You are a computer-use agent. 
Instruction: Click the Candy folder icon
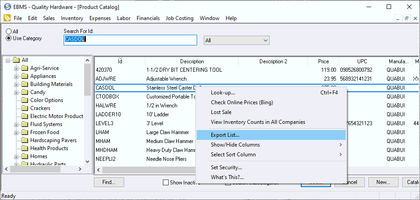25,92
